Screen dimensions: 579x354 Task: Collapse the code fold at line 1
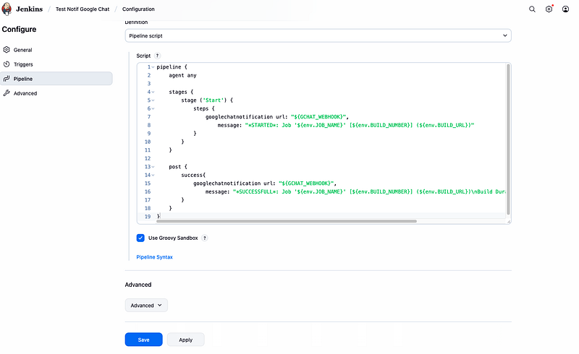tap(153, 67)
